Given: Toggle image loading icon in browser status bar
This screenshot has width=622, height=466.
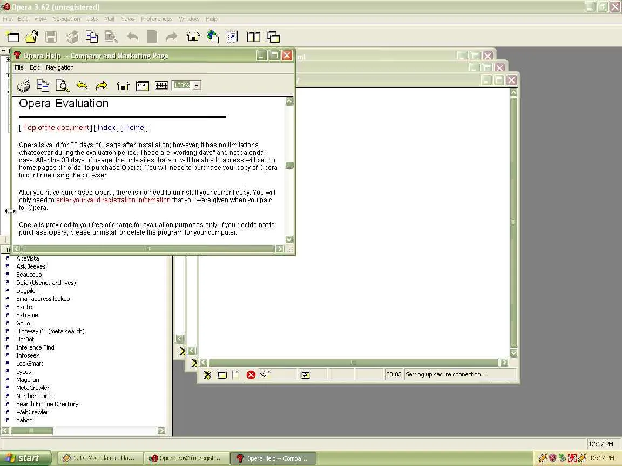Looking at the screenshot, I should click(207, 374).
